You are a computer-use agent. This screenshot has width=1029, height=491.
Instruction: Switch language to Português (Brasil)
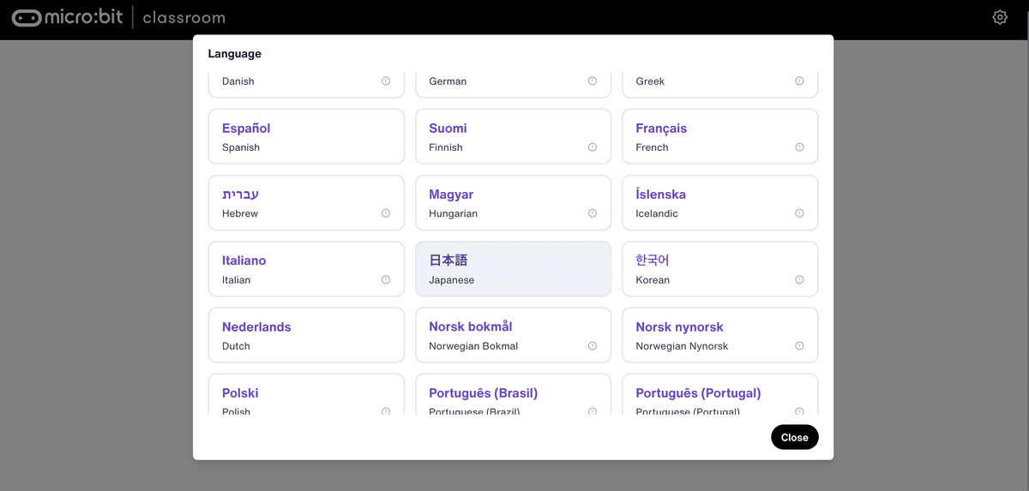(513, 396)
